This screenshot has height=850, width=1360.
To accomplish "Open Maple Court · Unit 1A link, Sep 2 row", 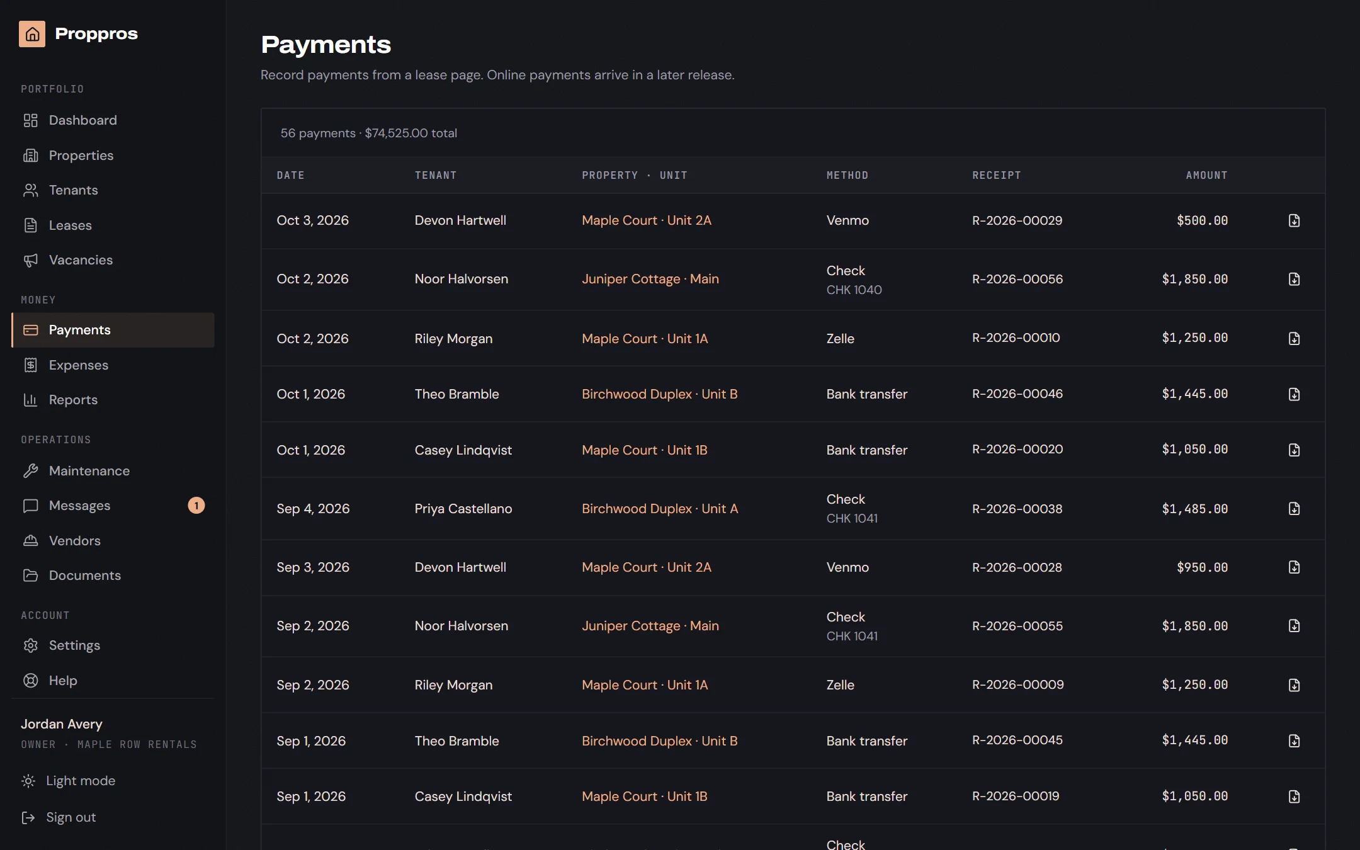I will coord(645,685).
